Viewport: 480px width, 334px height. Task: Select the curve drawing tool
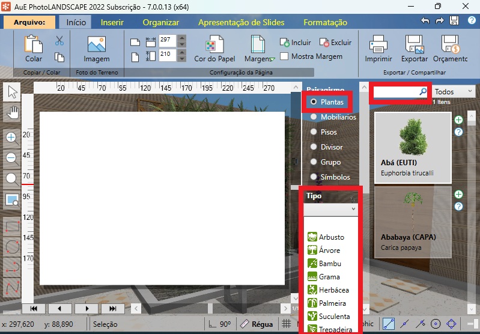pyautogui.click(x=12, y=288)
